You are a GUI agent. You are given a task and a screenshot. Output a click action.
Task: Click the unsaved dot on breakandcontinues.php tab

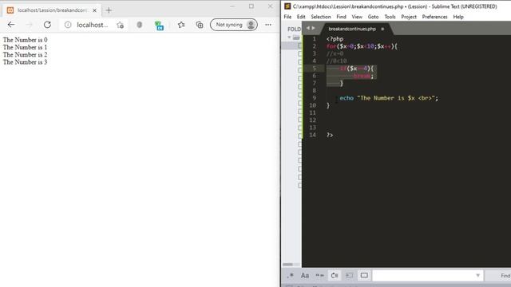tap(382, 29)
